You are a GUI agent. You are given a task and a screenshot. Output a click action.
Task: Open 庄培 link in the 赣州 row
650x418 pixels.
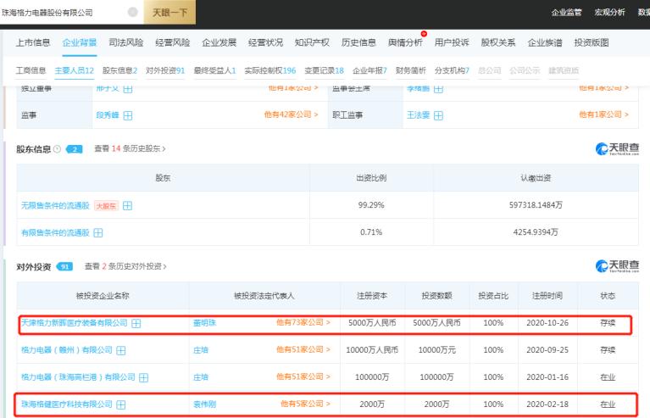[201, 350]
